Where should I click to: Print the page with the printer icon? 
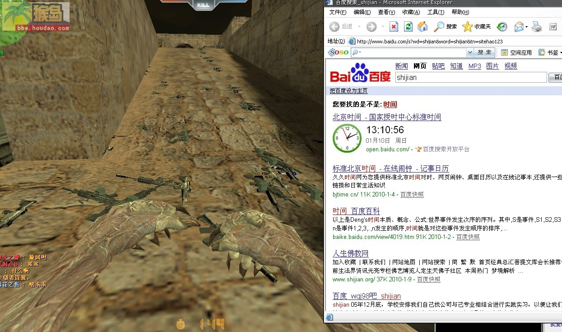(537, 27)
